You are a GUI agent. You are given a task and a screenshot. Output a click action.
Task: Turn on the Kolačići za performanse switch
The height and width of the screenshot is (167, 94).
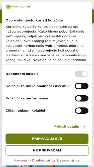[81, 98]
